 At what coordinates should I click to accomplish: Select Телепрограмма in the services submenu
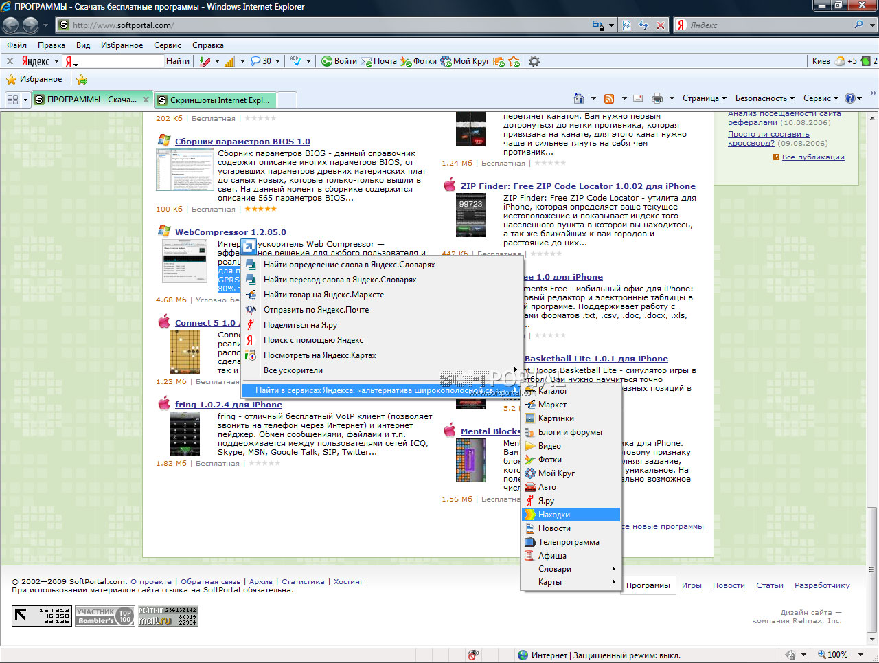click(x=571, y=542)
